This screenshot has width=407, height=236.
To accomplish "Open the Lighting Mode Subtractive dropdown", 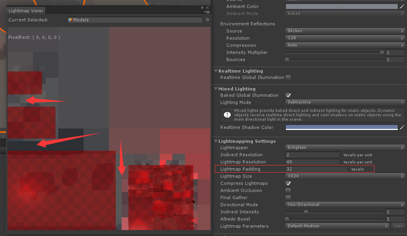I will (345, 102).
